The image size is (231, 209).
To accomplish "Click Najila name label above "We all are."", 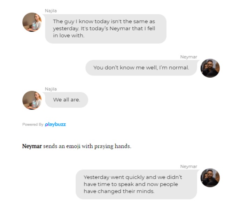I will 51,89.
